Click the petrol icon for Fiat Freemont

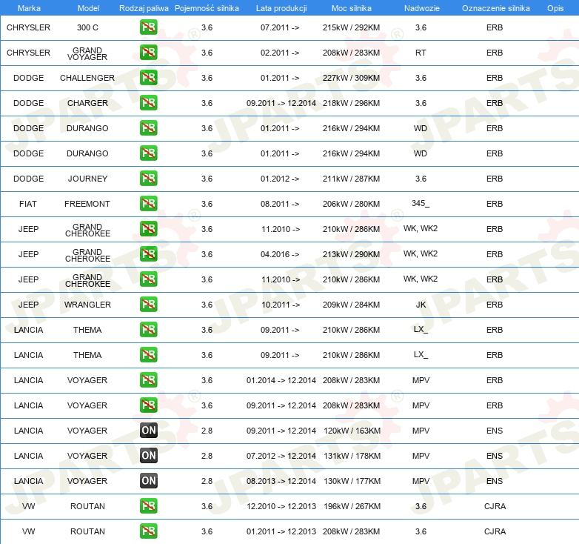pyautogui.click(x=148, y=204)
